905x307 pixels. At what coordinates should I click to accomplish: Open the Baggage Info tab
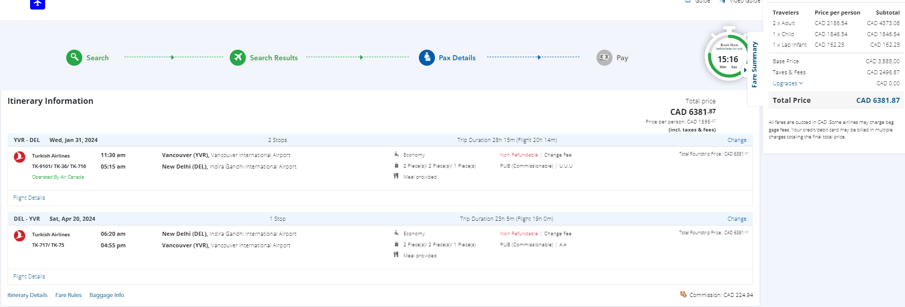click(x=107, y=295)
